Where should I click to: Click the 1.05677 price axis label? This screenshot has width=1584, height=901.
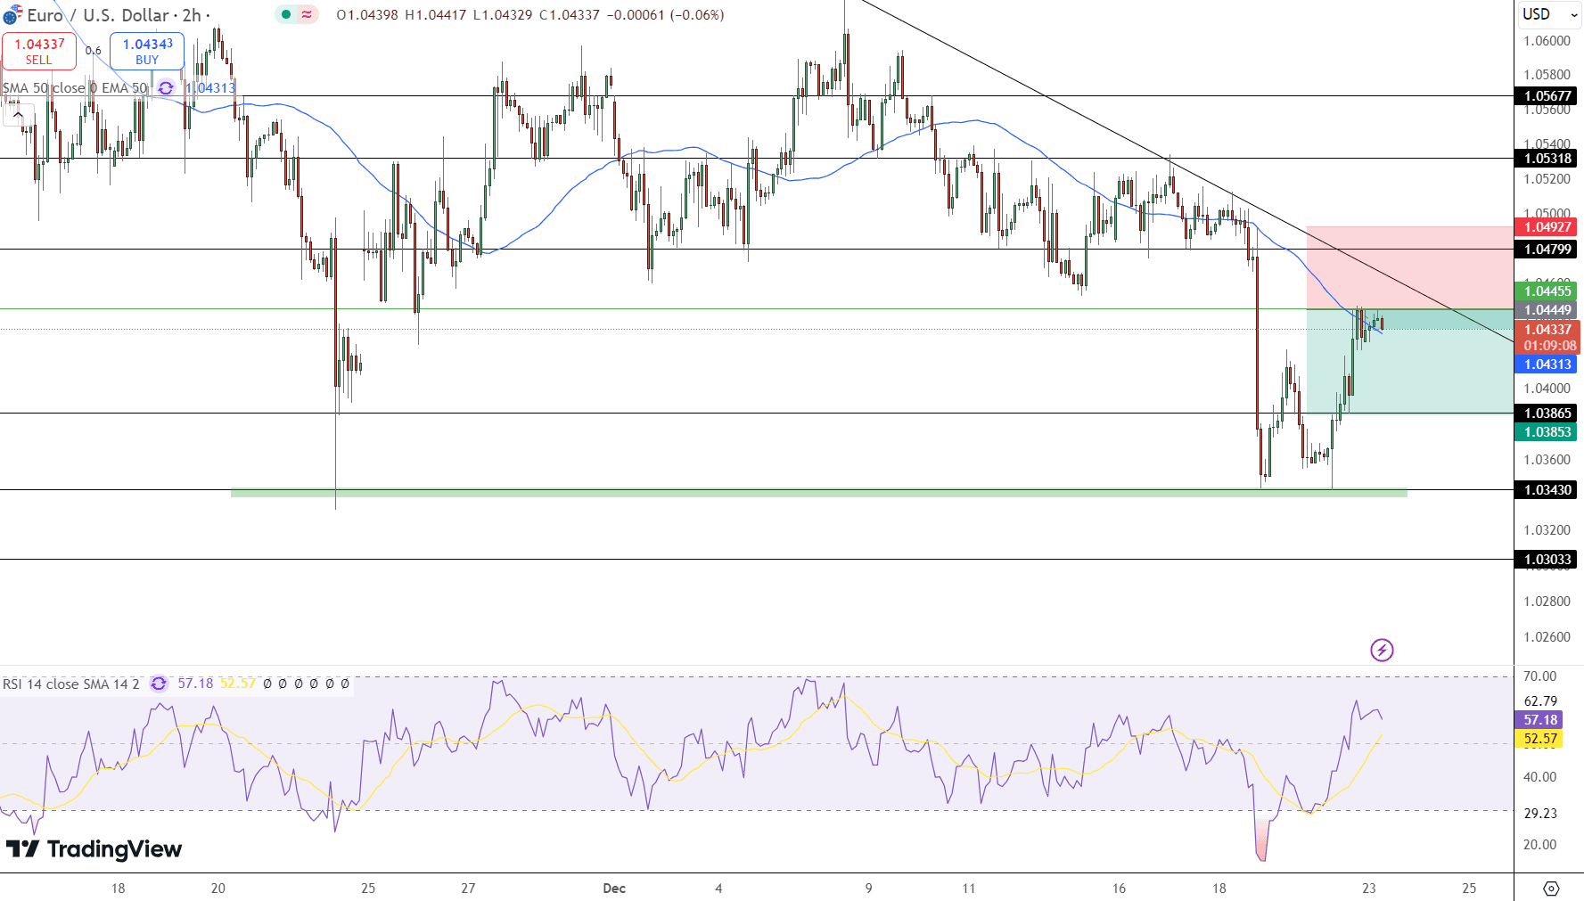point(1547,96)
